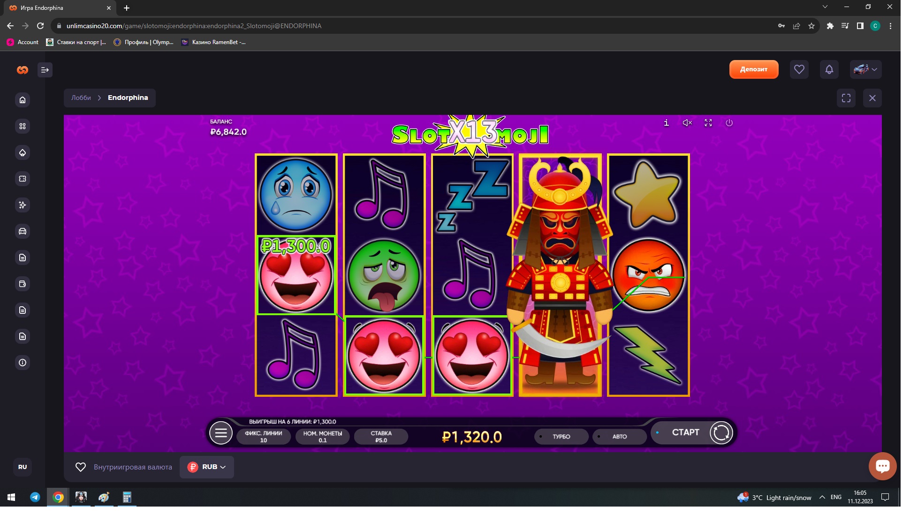Open the live chat support bubble

(x=882, y=466)
